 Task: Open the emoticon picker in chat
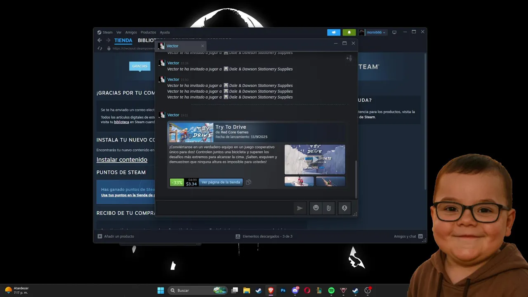click(x=316, y=208)
